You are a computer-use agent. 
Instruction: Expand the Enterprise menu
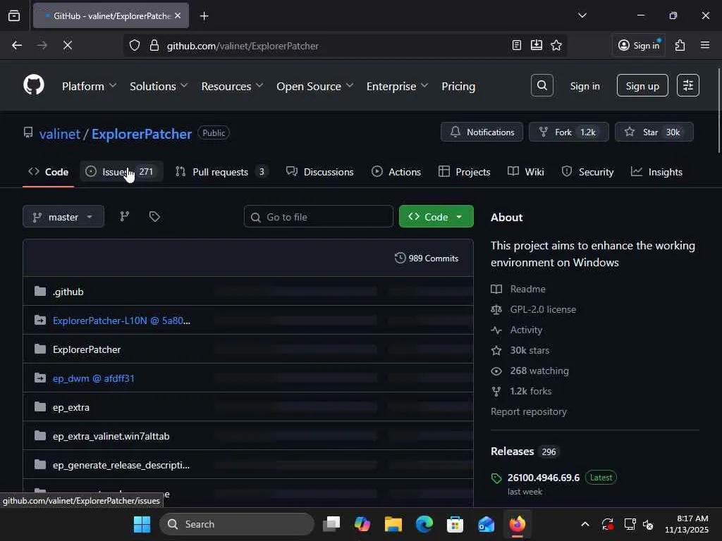(397, 86)
